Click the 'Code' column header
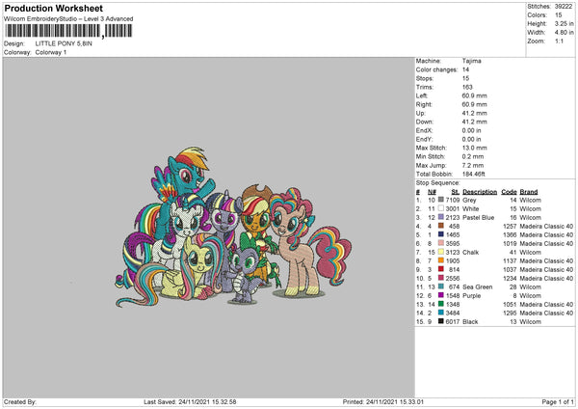Viewport: 578px width, 409px height. coord(509,192)
